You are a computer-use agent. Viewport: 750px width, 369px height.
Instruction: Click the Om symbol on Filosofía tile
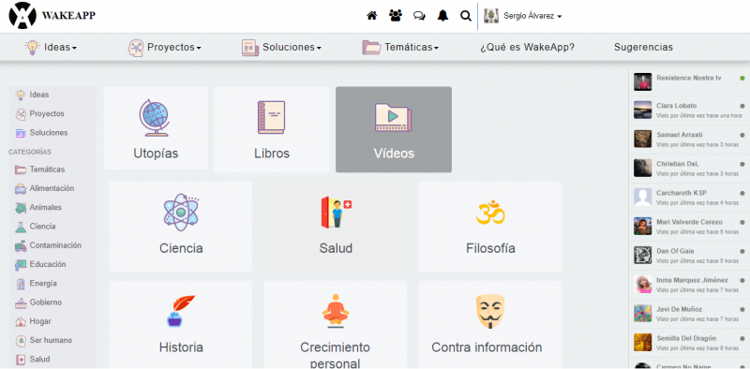pos(490,213)
